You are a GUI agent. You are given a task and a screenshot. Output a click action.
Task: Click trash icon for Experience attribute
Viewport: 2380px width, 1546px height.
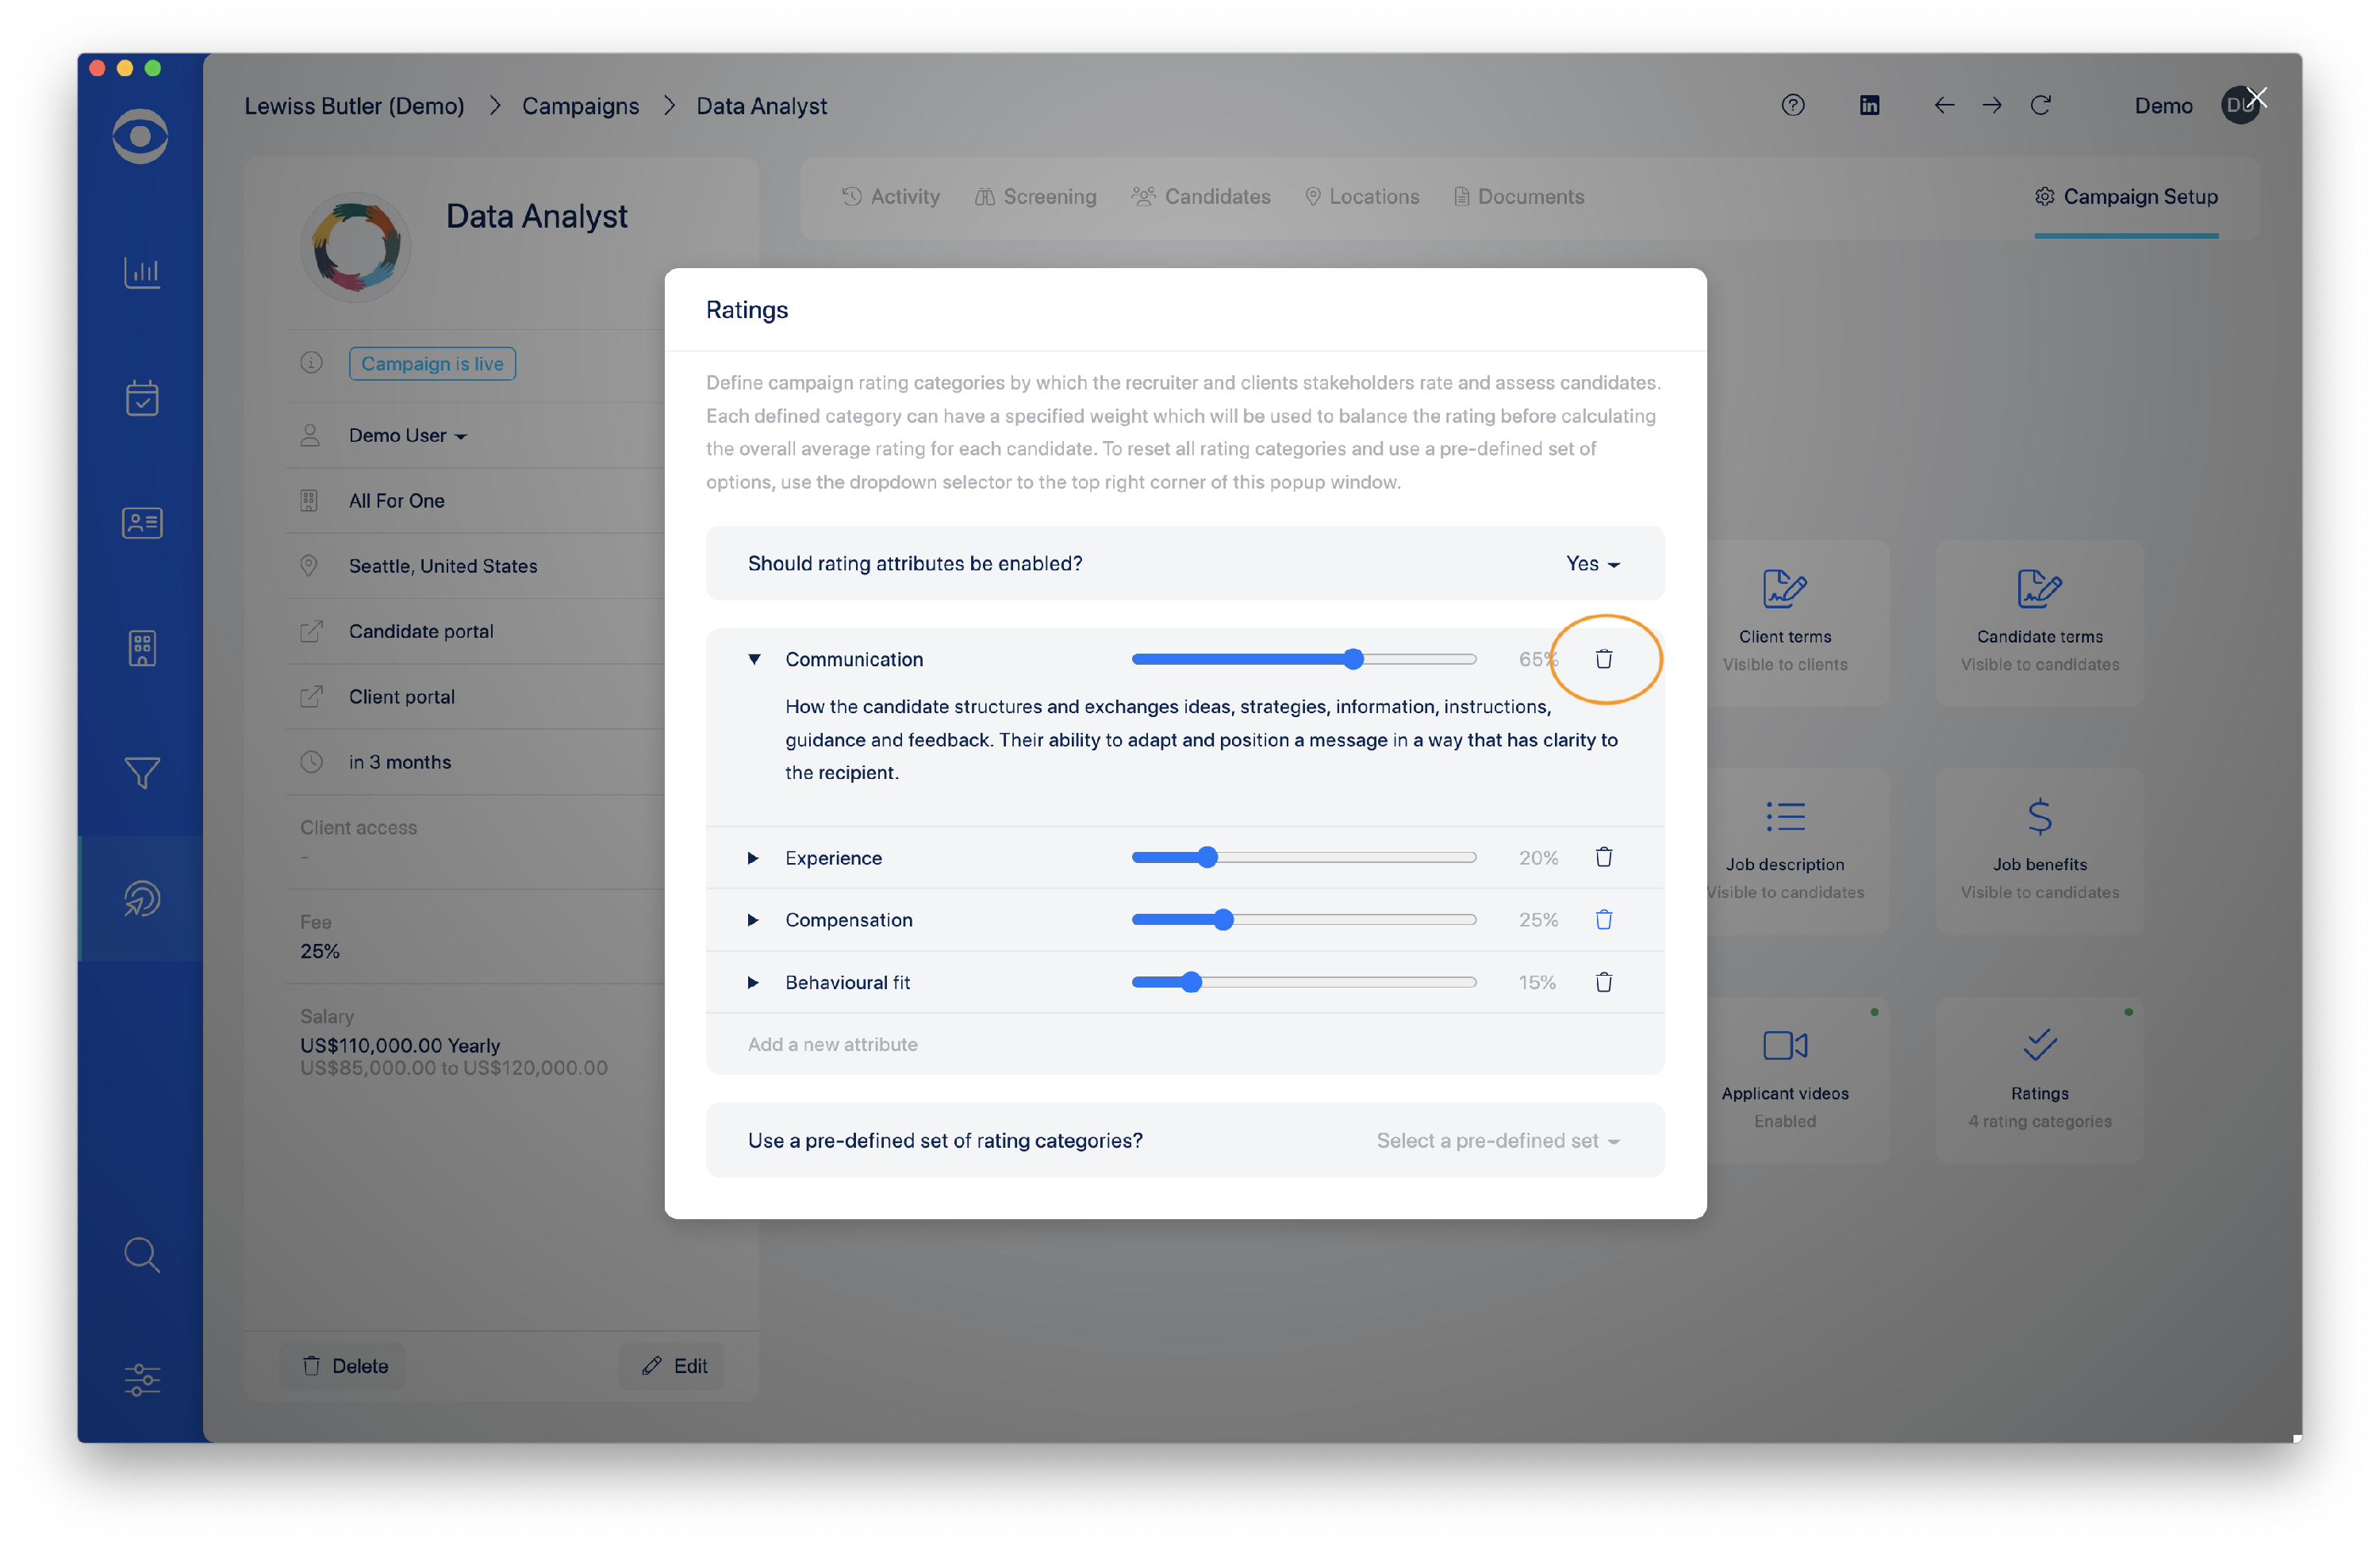point(1603,857)
